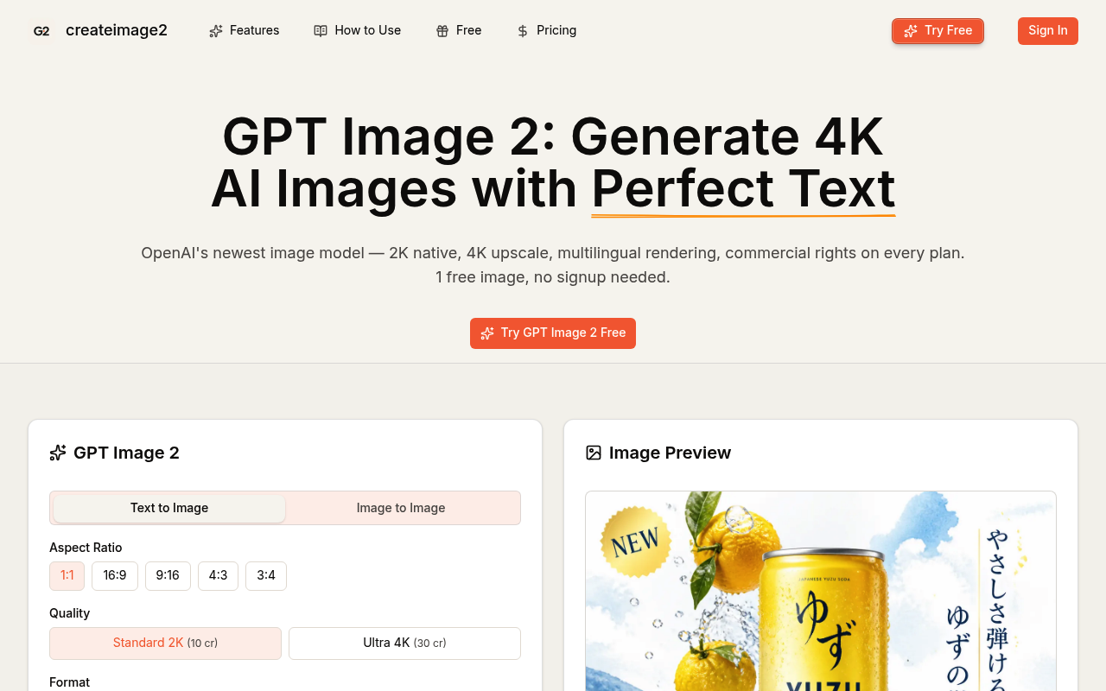
Task: Click the Quality label
Action: pos(69,613)
